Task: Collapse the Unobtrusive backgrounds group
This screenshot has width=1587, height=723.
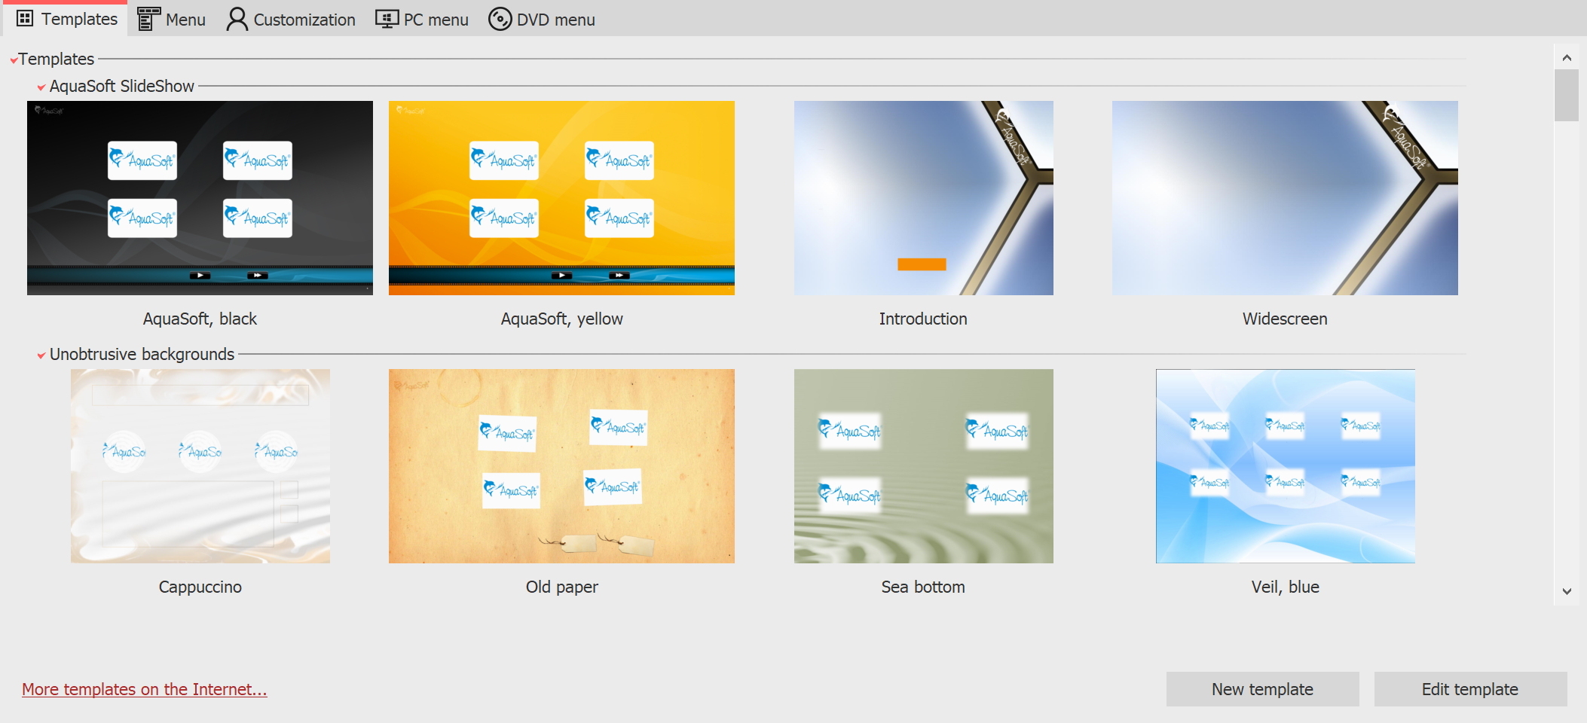Action: click(x=41, y=354)
